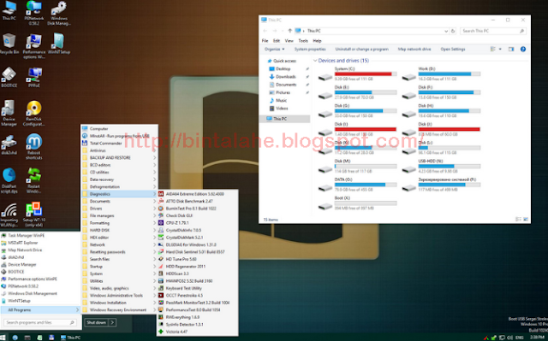The height and width of the screenshot is (341, 548).
Task: Open the address bar history dropdown arrow
Action: [446, 31]
